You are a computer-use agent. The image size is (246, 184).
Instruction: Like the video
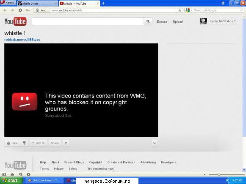point(12,143)
